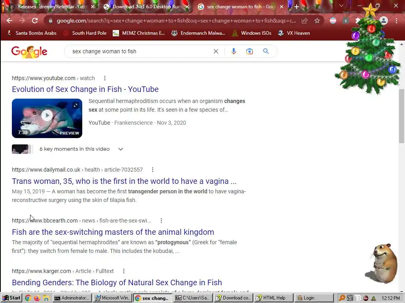
Task: Click the padlock site info icon
Action: click(x=51, y=21)
